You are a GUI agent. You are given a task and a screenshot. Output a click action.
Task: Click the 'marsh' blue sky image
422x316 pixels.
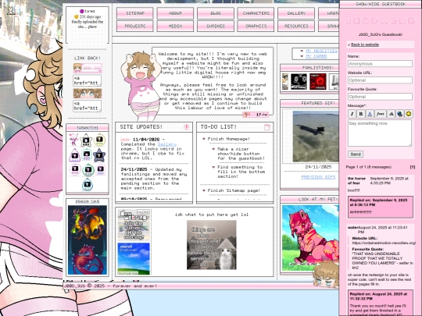pyautogui.click(x=134, y=258)
